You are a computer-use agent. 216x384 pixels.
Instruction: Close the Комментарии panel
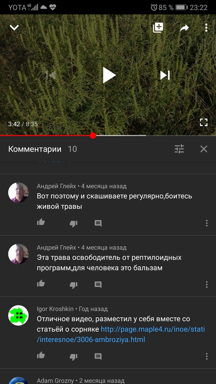(204, 149)
